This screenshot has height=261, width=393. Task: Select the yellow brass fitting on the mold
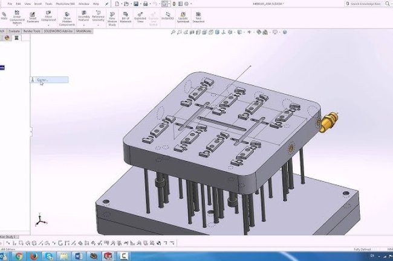point(329,122)
